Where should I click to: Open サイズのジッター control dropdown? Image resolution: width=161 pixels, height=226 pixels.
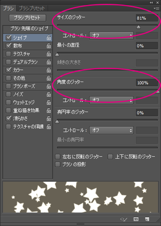(111, 35)
